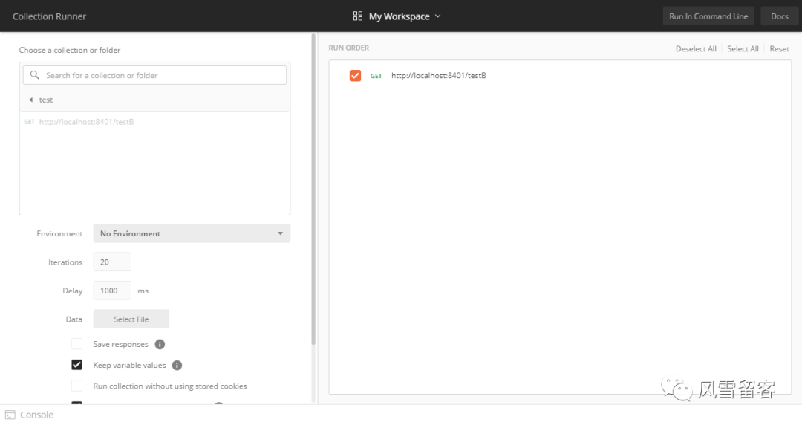Image resolution: width=802 pixels, height=425 pixels.
Task: Uncheck the Keep variable values checkbox
Action: pos(76,365)
